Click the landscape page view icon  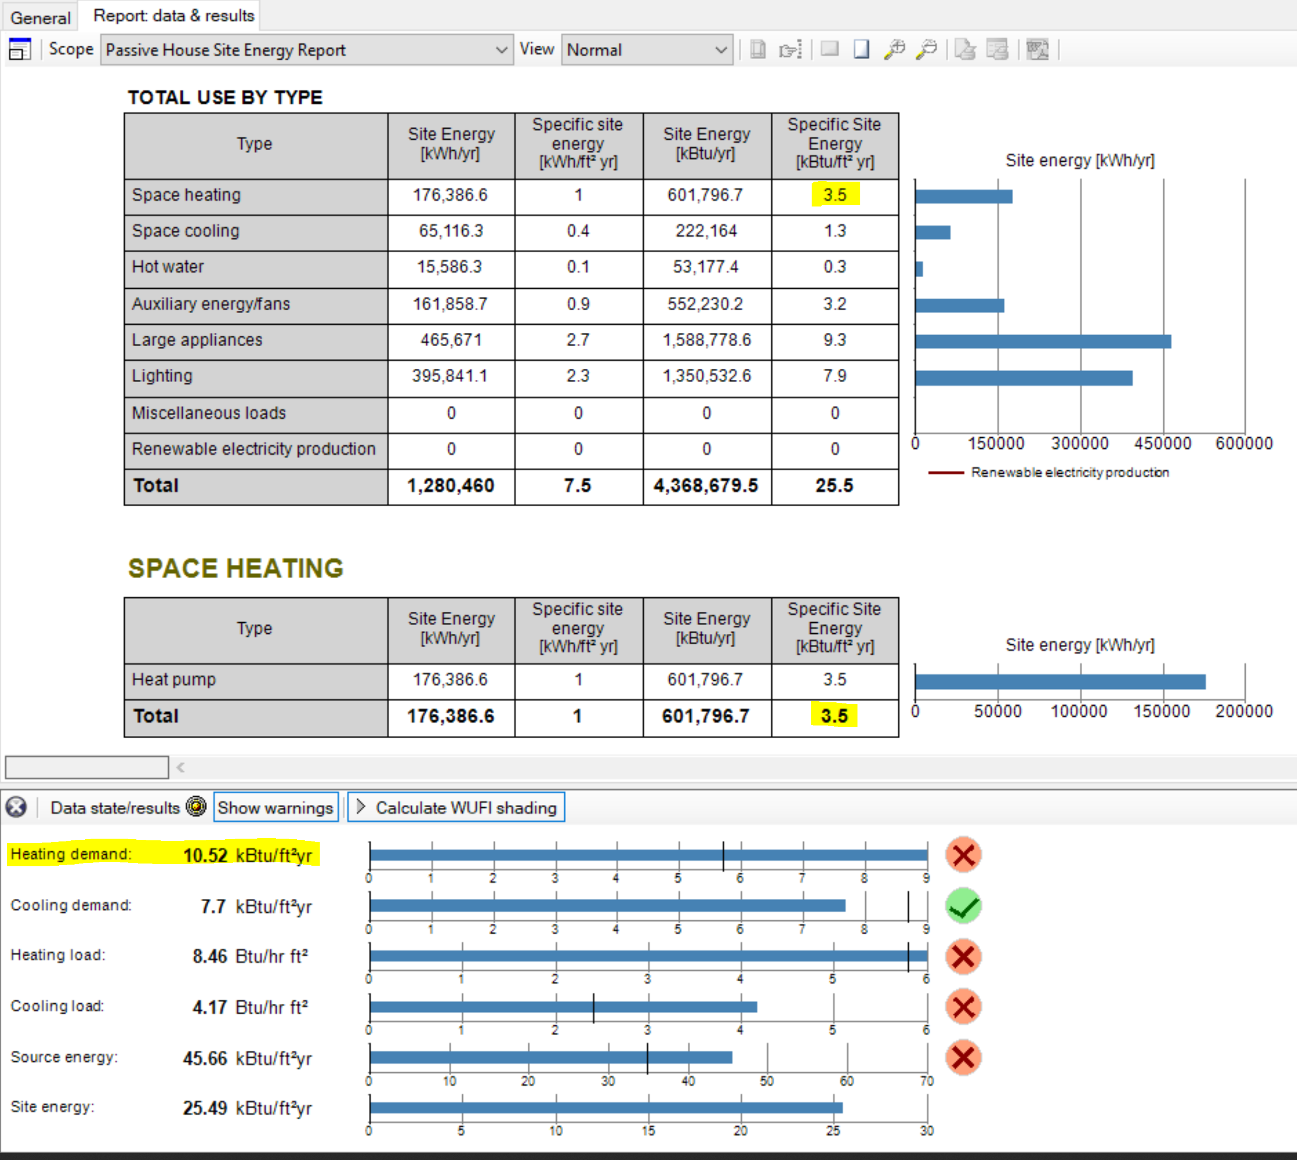[x=829, y=49]
